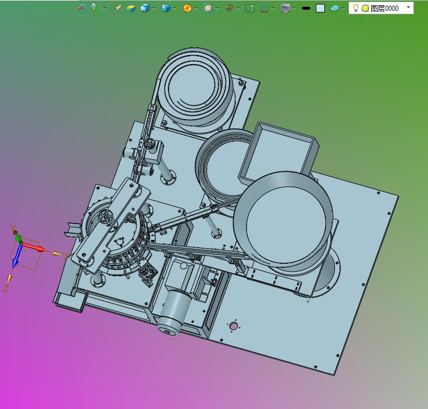Click the monitor display settings icon
This screenshot has width=428, height=409.
(285, 8)
